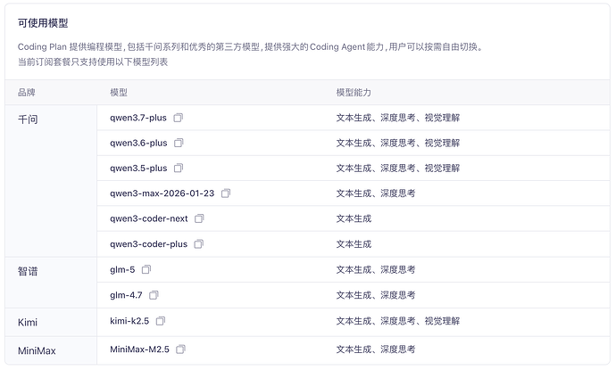Screen dimensions: 616x370
Task: Select the 智谱 brand cell
Action: coord(51,283)
